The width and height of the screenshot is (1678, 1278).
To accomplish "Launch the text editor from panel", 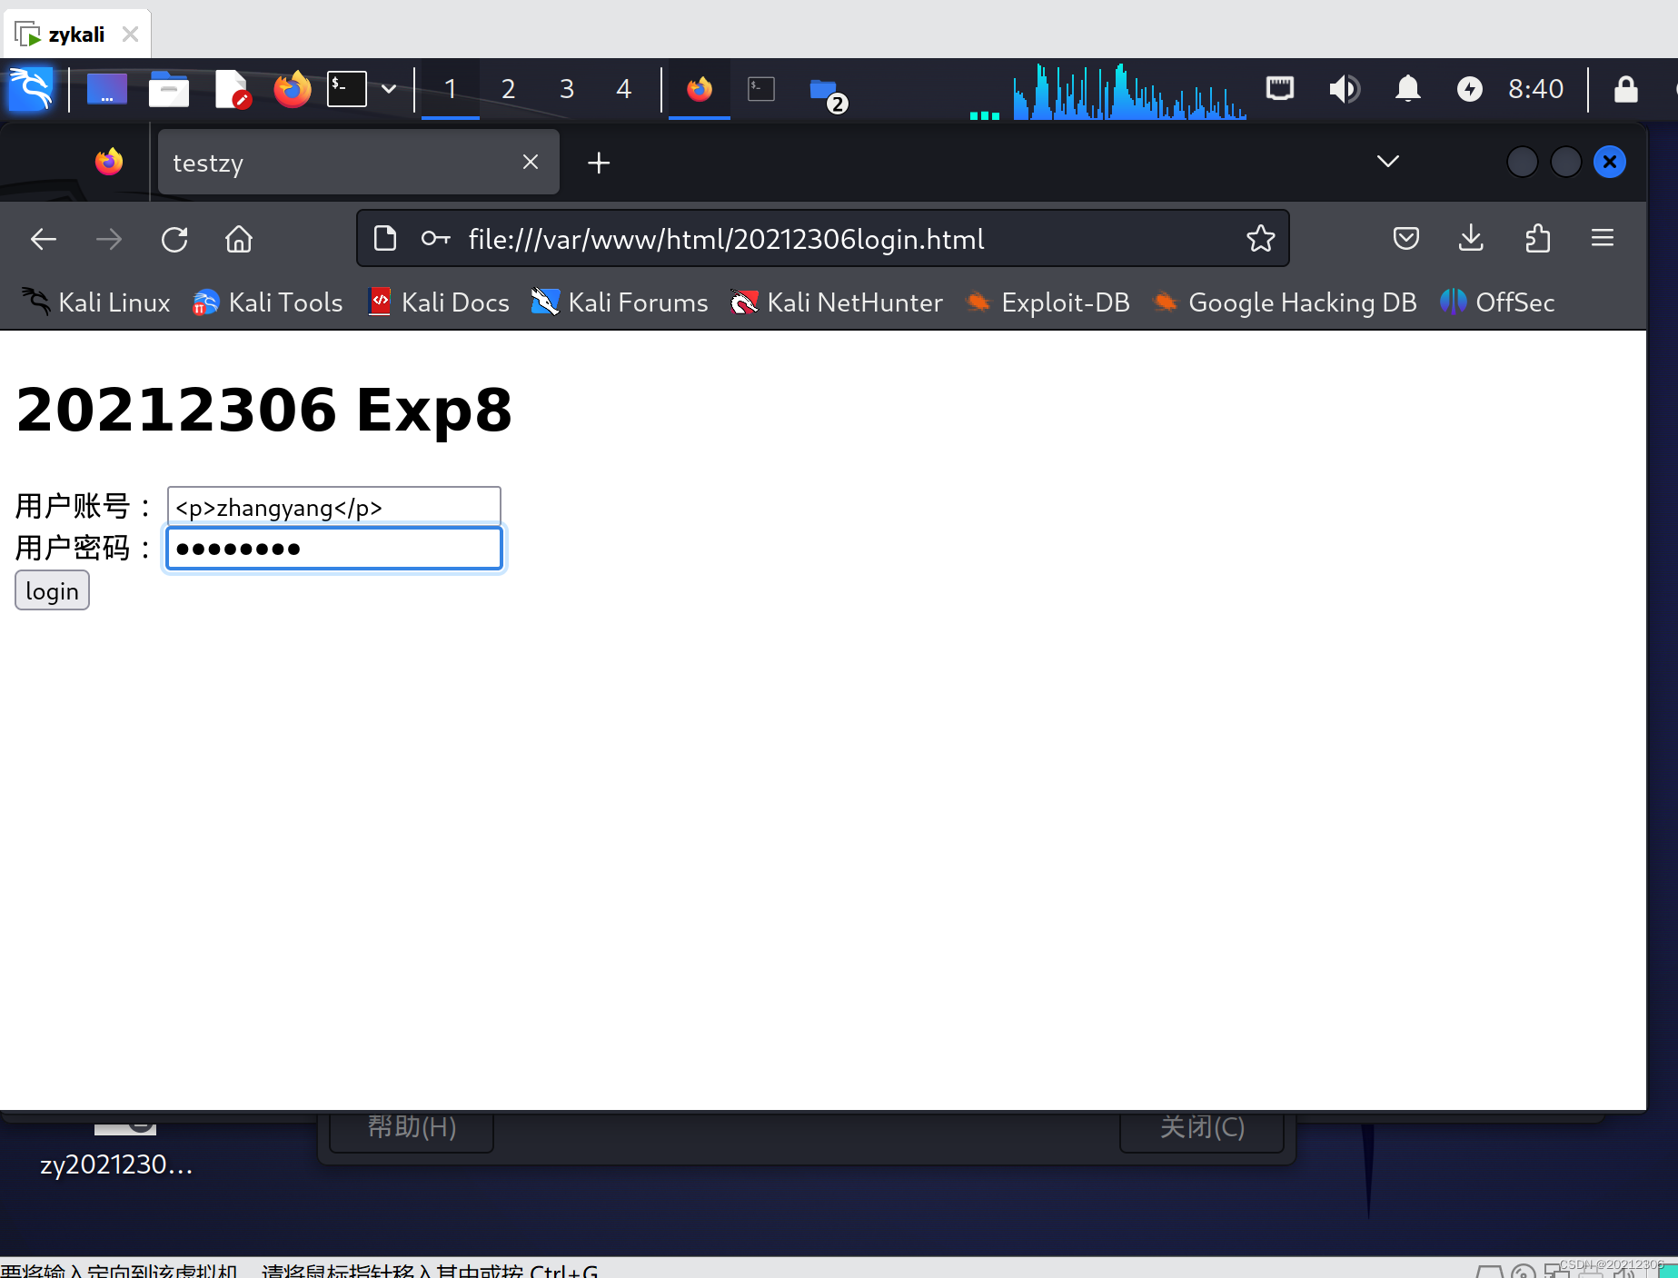I will coord(233,89).
